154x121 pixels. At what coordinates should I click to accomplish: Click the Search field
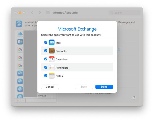(x=124, y=13)
